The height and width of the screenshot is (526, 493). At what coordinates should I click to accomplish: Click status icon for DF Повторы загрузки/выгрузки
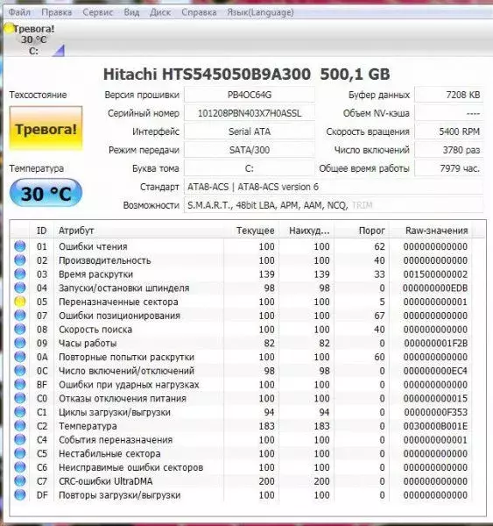pos(20,494)
